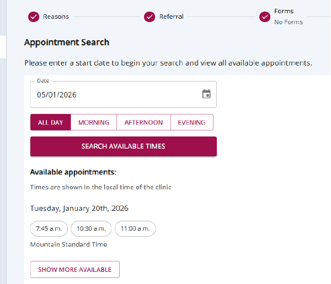Select the AFTERNOON time filter
Image resolution: width=331 pixels, height=284 pixels.
coord(143,122)
